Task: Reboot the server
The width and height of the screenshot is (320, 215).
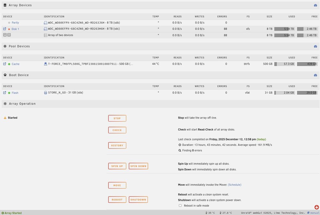Action: (117, 200)
